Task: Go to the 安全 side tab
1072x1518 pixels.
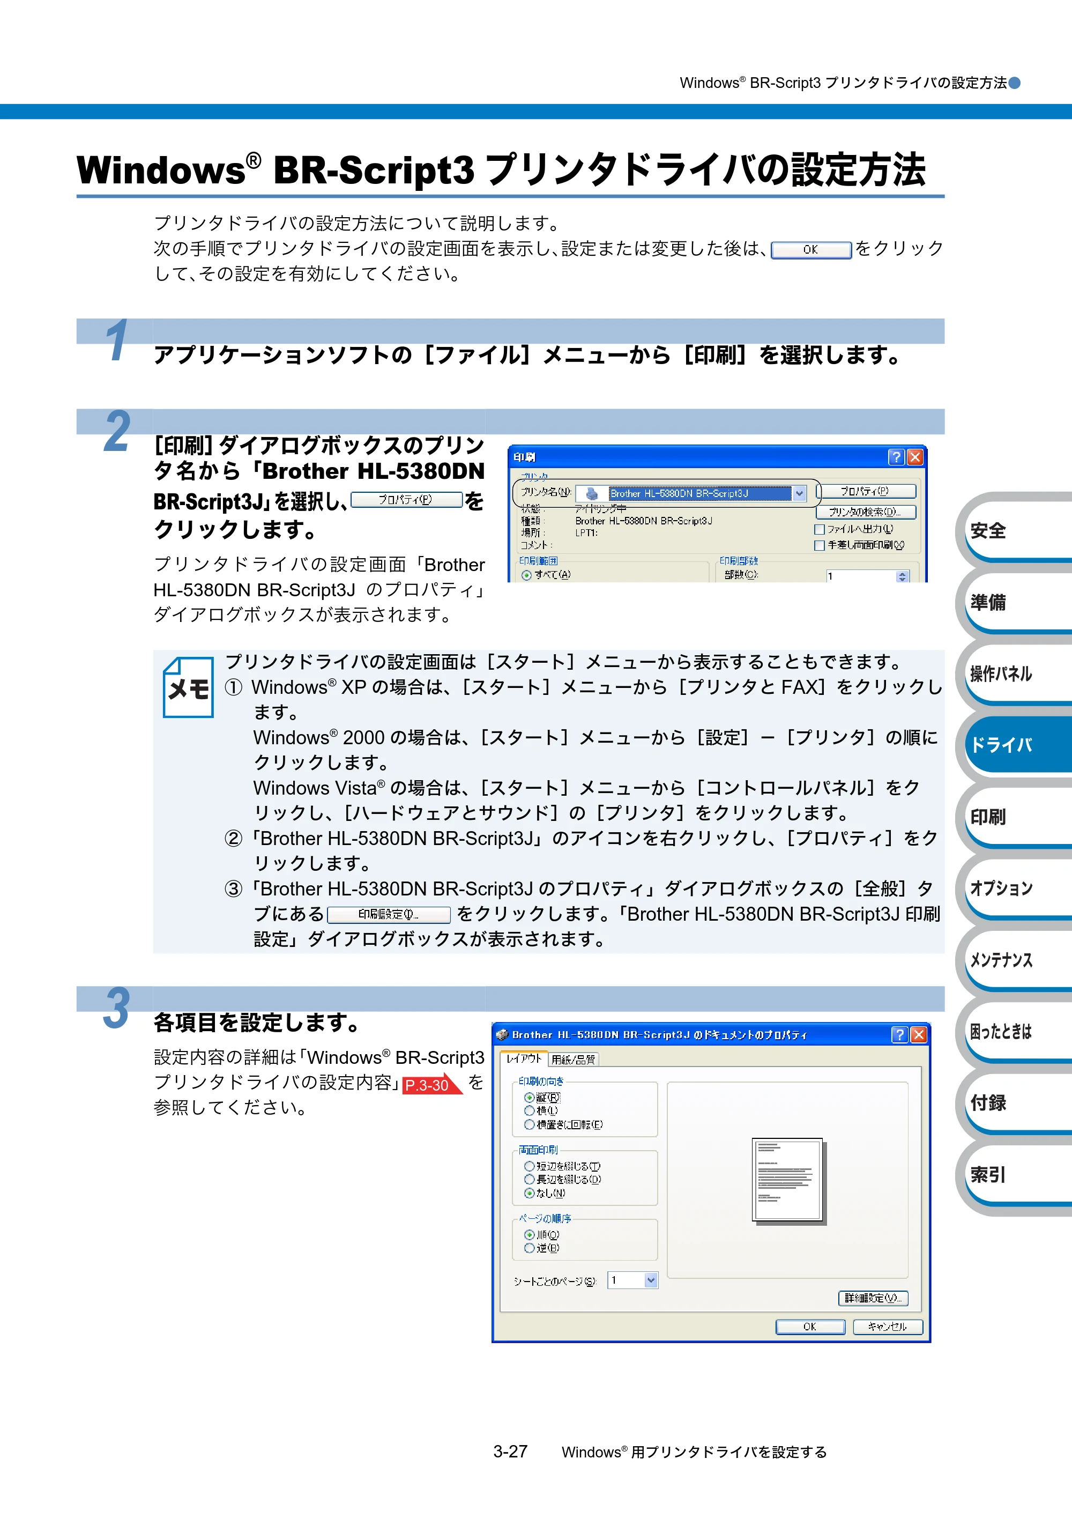Action: click(x=1017, y=530)
